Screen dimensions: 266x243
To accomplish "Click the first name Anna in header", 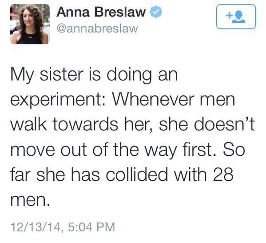I will 73,12.
